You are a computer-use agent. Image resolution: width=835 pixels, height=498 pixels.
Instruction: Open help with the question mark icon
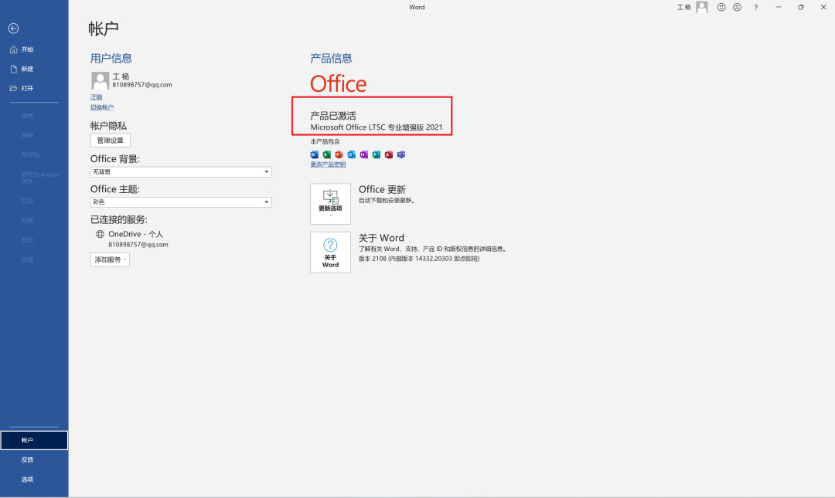click(x=755, y=8)
